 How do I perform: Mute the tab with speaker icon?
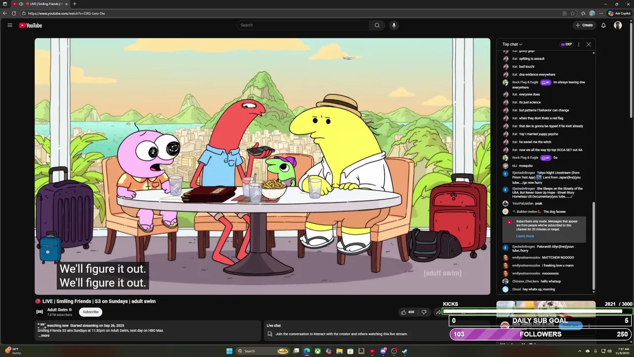coord(21,4)
